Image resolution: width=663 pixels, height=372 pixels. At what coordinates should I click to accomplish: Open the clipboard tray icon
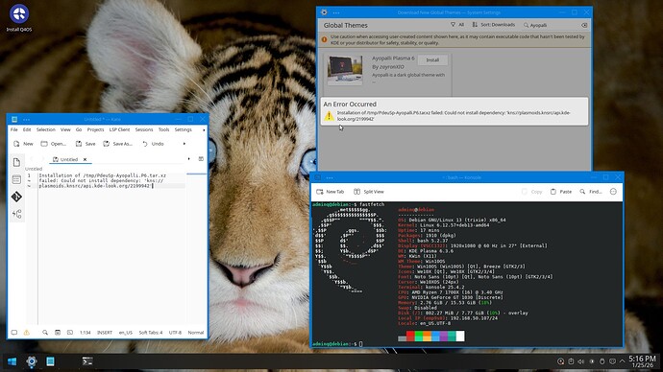pos(571,361)
